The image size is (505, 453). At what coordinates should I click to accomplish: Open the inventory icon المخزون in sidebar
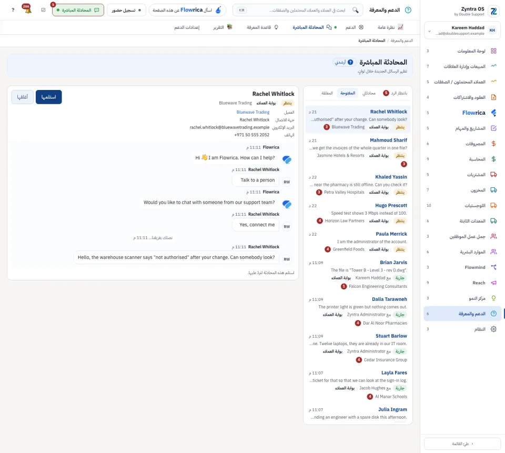493,190
